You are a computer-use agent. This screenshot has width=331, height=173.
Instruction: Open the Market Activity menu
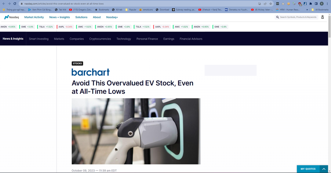34,17
